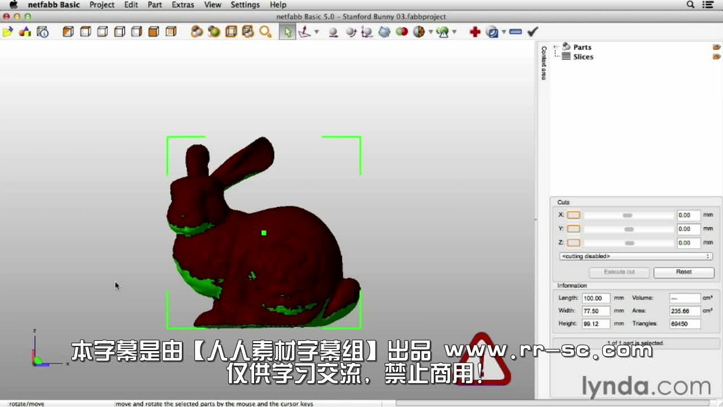This screenshot has width=723, height=407.
Task: Click the Y cut slider handle
Action: (629, 229)
